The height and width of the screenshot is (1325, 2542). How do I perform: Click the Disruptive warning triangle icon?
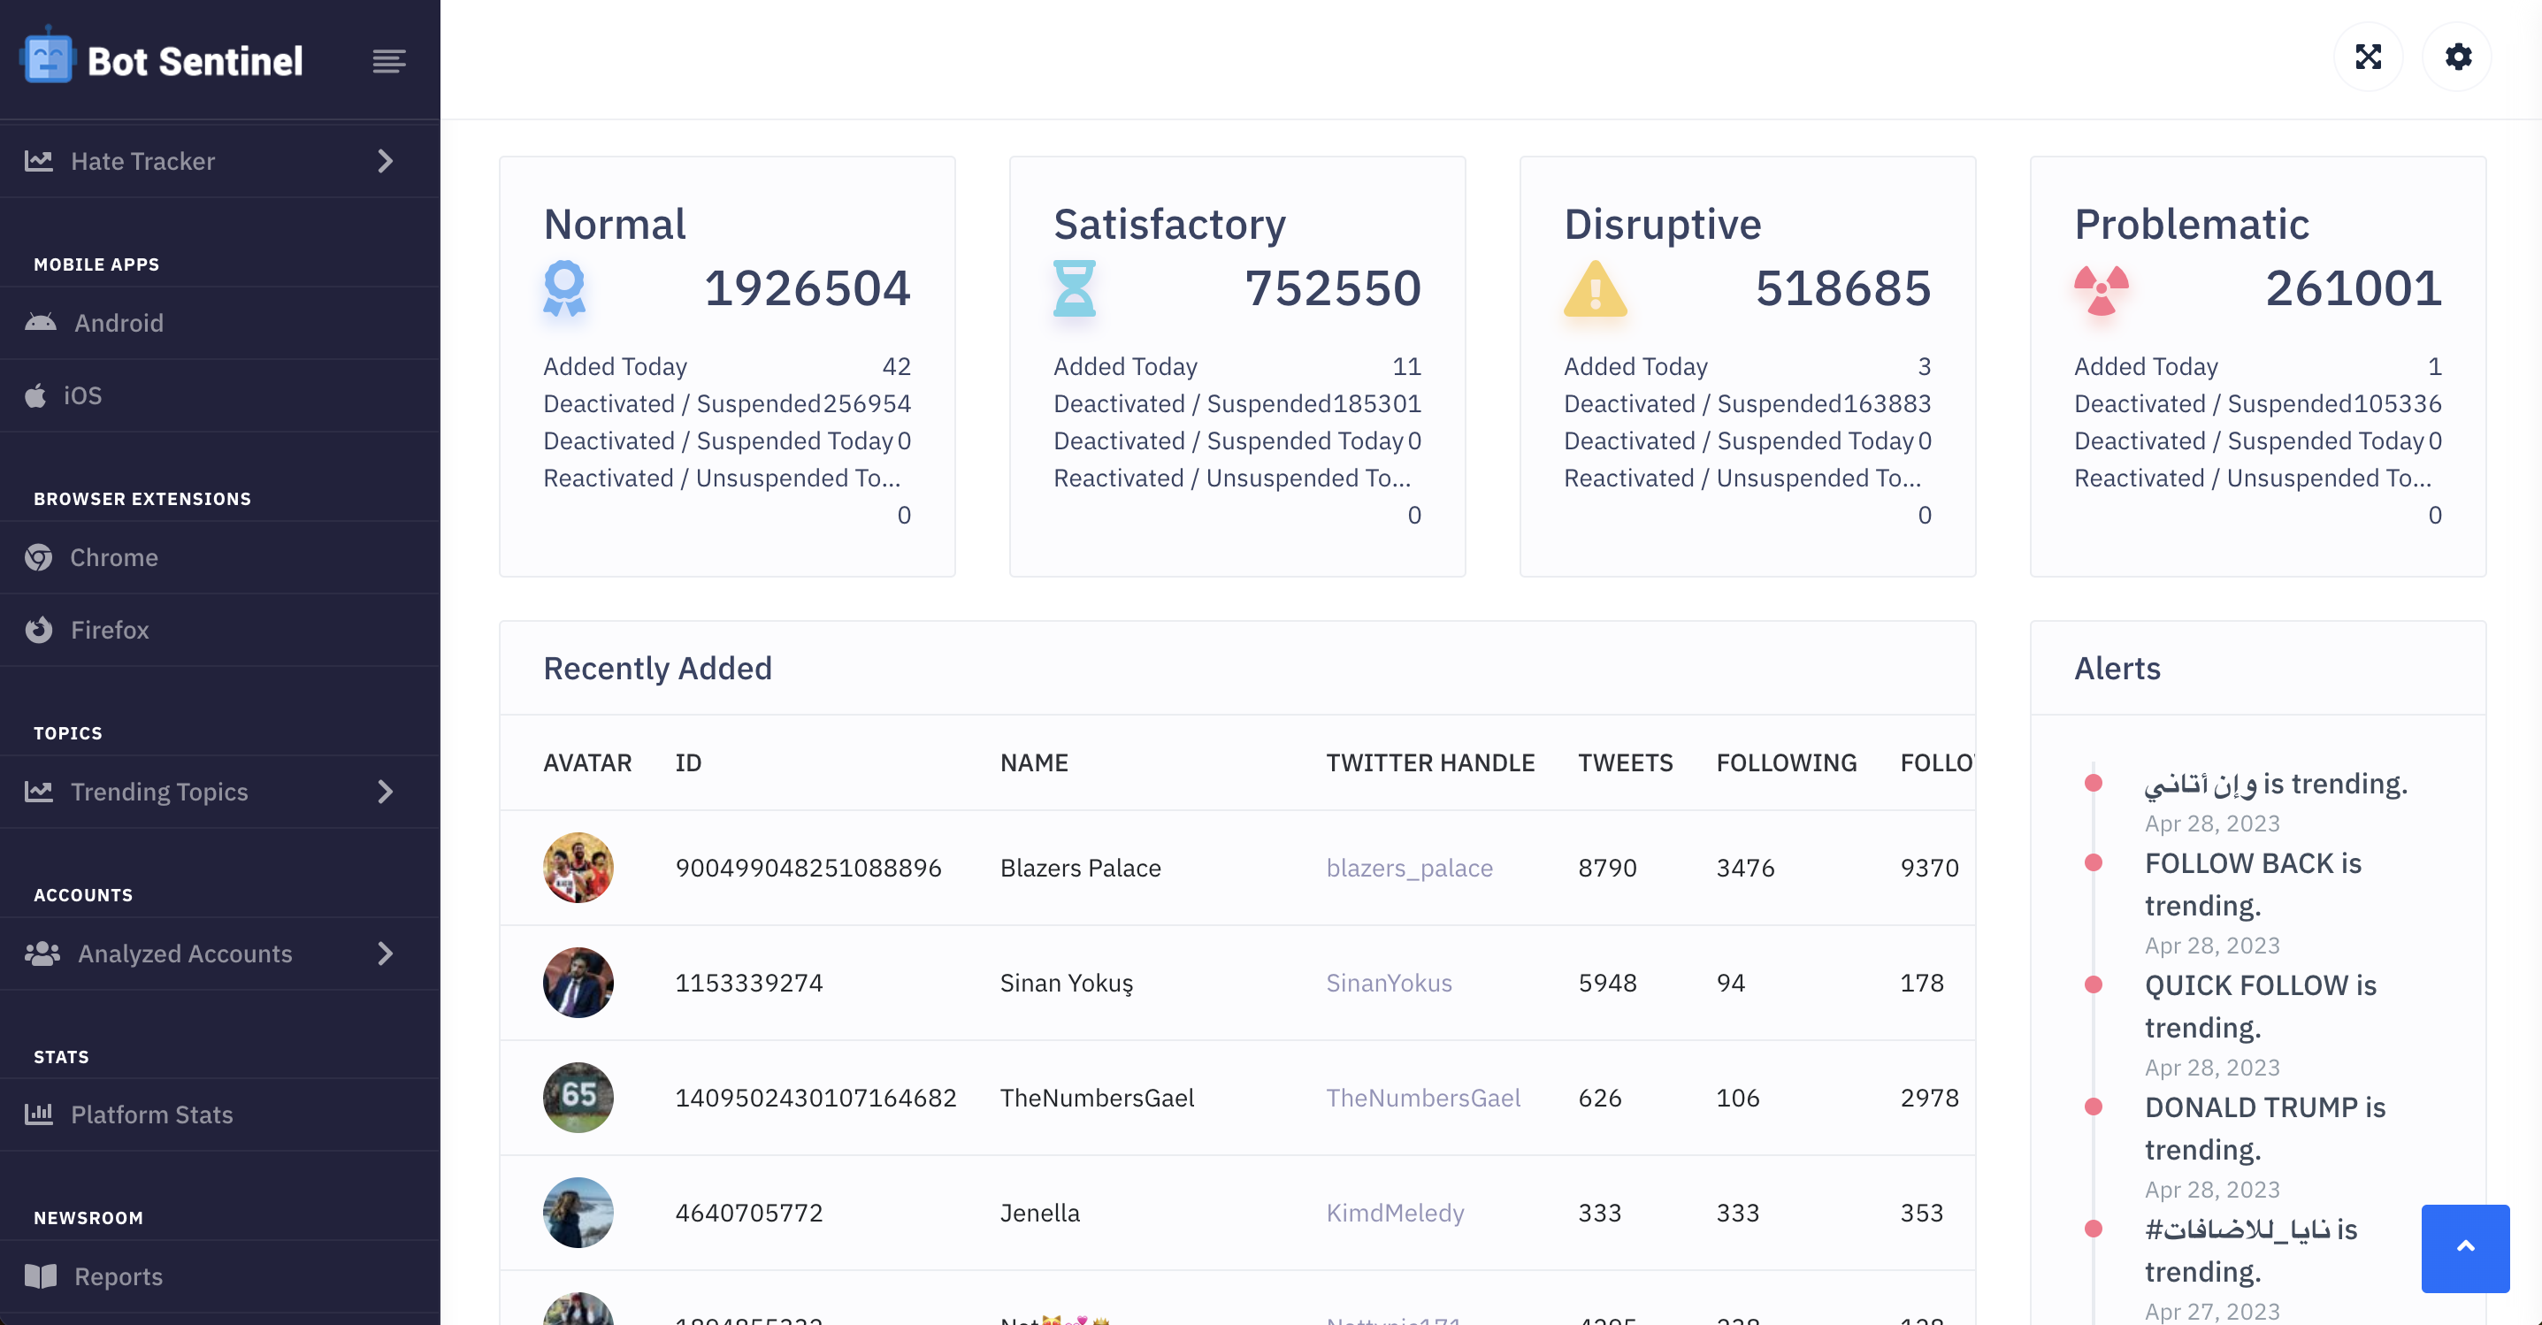tap(1595, 288)
